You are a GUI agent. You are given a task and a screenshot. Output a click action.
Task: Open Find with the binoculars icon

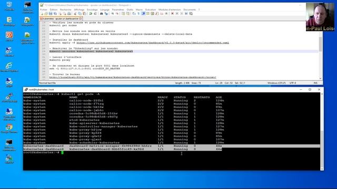pyautogui.click(x=101, y=14)
